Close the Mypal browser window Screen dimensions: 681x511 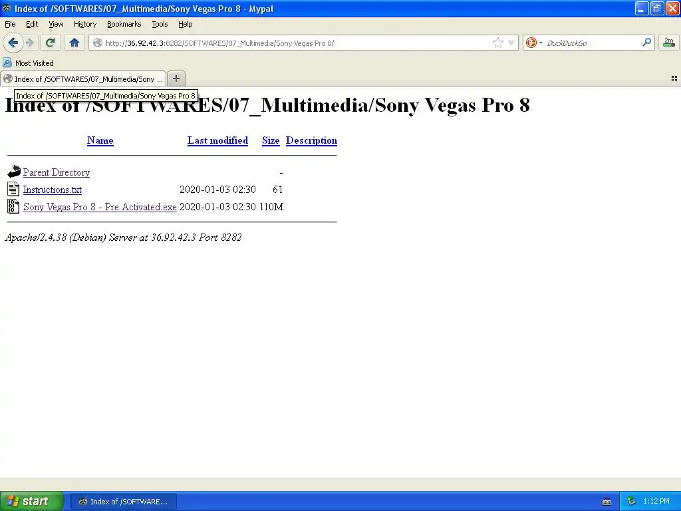672,8
